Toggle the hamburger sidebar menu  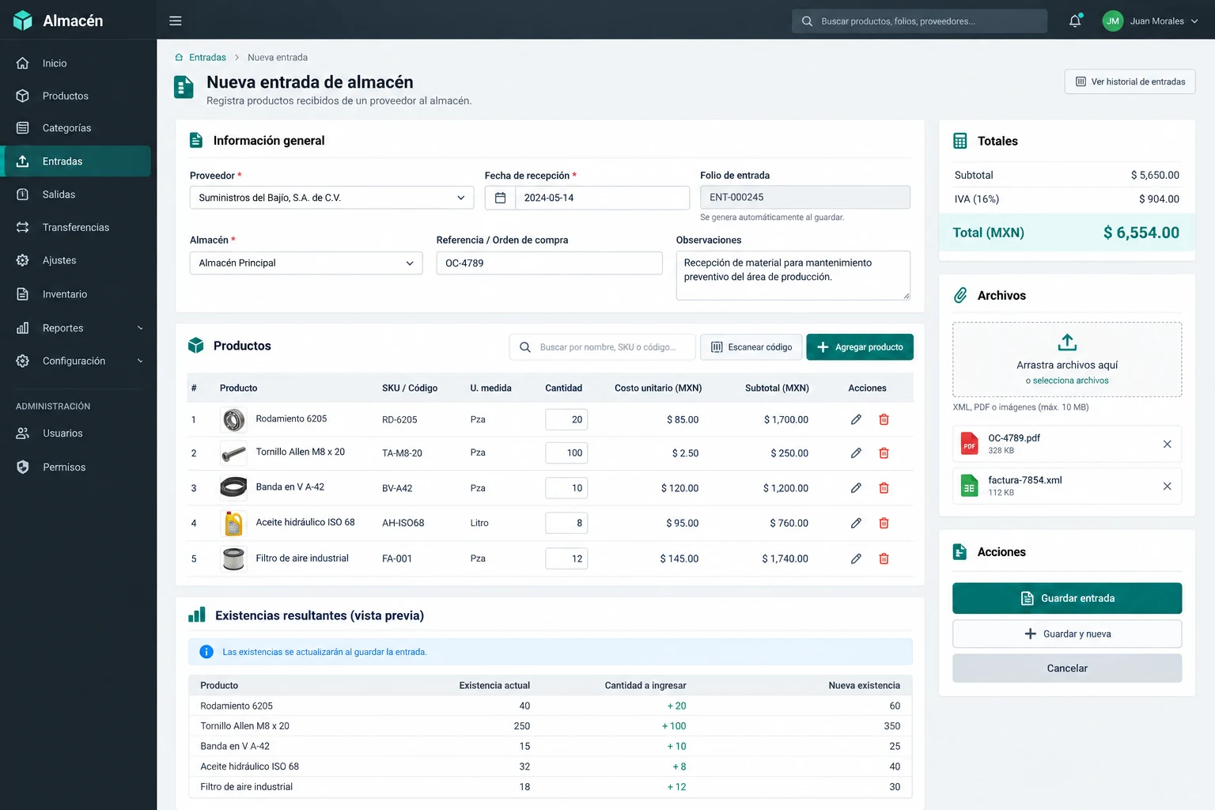(x=176, y=21)
